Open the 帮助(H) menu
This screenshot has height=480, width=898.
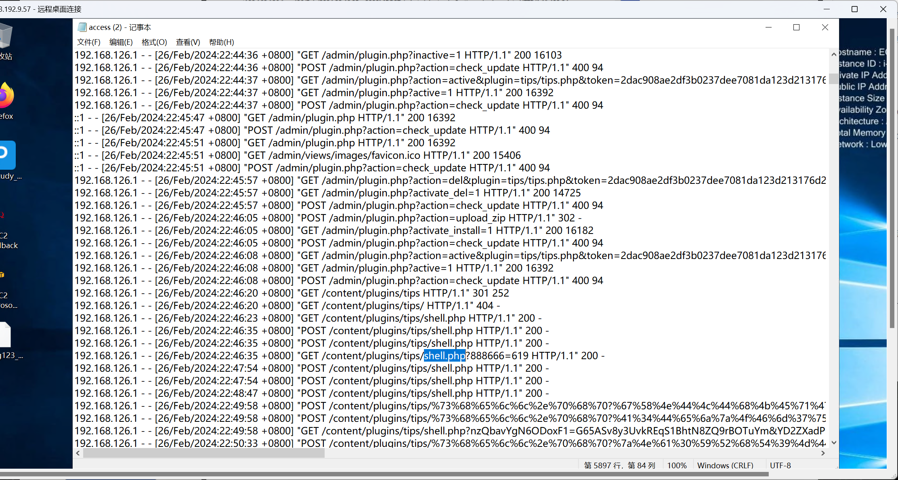pos(221,42)
